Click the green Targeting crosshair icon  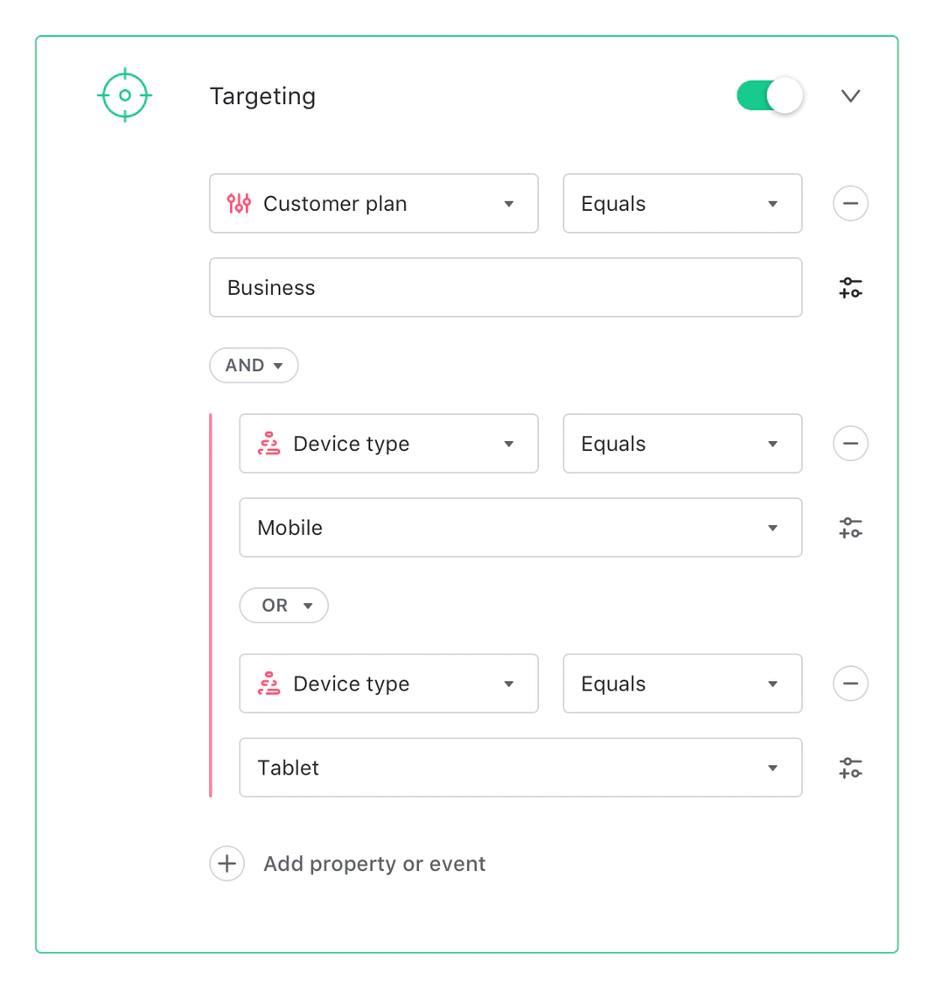(125, 95)
